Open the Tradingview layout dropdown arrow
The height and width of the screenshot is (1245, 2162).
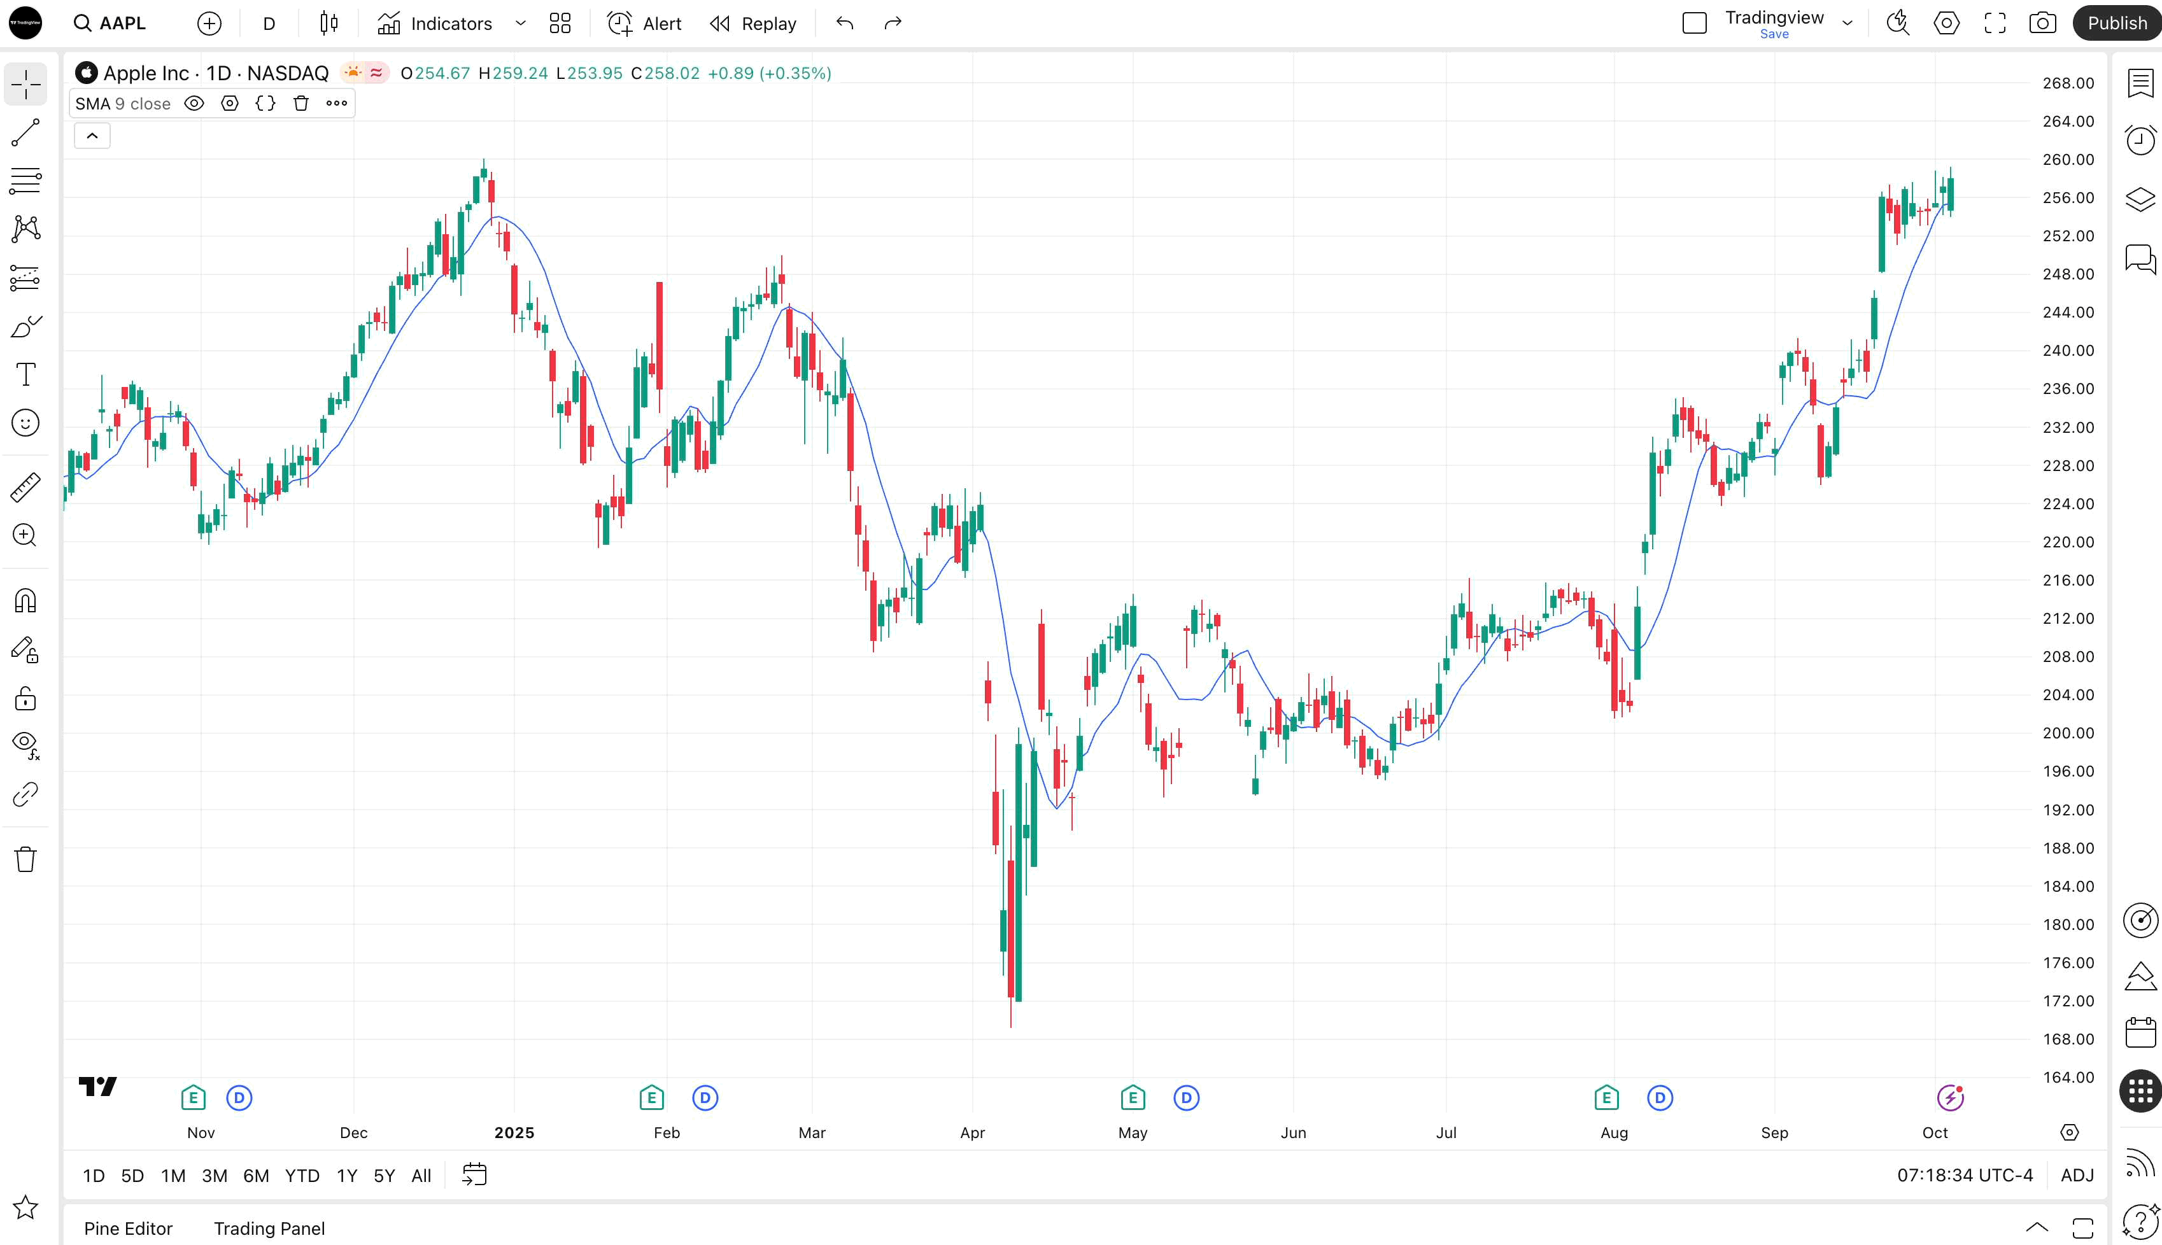(1848, 23)
